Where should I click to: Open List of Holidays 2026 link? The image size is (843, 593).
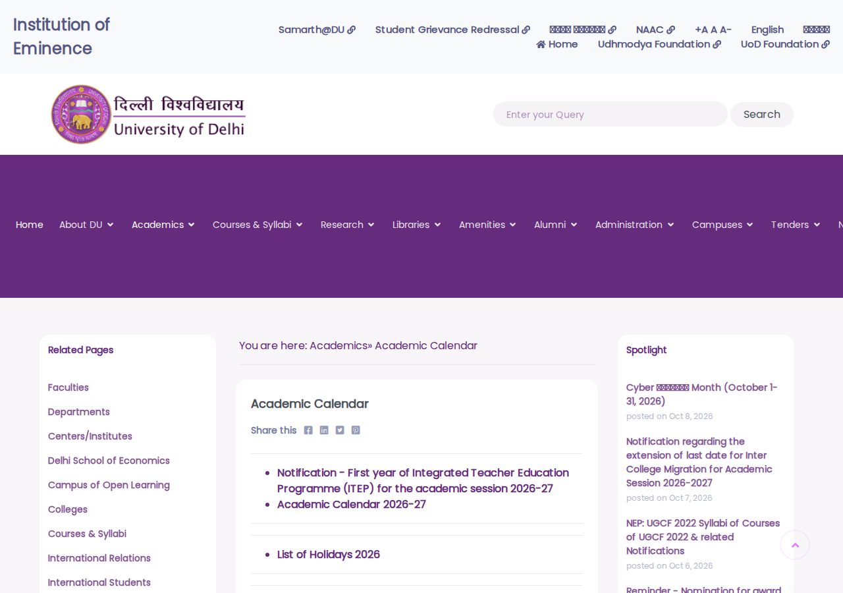[329, 554]
